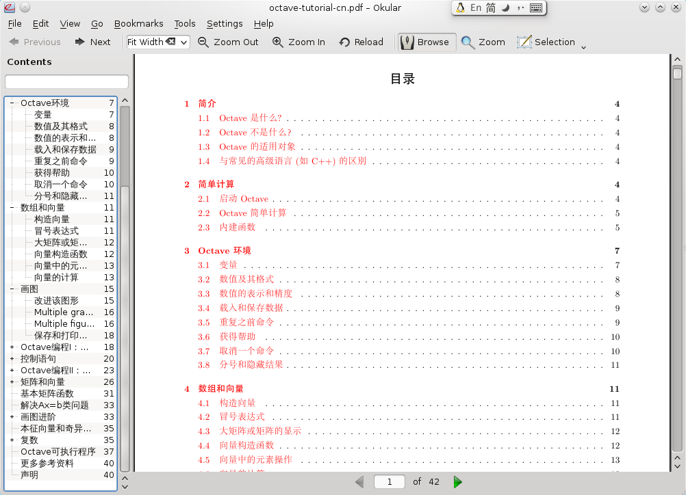Select 改进该图形 in contents tree
This screenshot has width=686, height=495.
click(x=56, y=301)
